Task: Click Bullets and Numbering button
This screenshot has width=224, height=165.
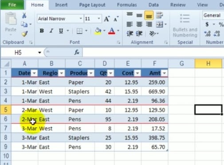Action: click(185, 25)
